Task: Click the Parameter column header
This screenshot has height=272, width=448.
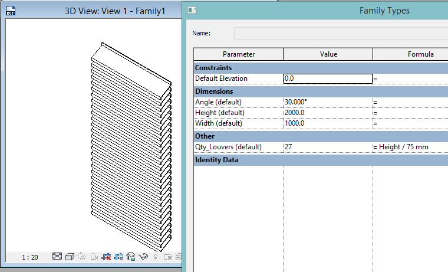Action: tap(239, 54)
